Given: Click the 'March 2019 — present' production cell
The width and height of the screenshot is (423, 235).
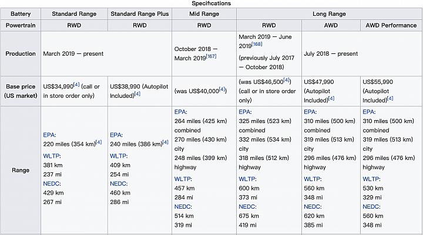Looking at the screenshot, I should [x=106, y=53].
